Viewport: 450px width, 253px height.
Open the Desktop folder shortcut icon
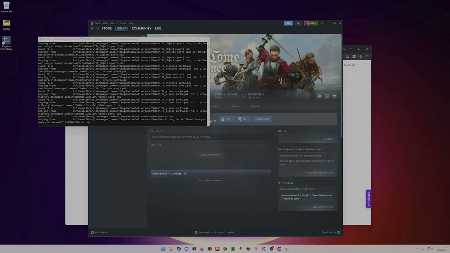(x=6, y=25)
